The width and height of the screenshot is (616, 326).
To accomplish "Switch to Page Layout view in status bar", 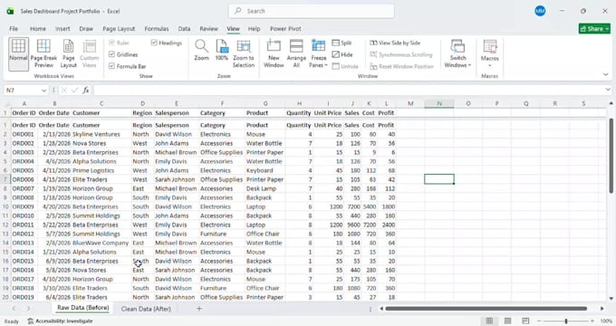I will pyautogui.click(x=507, y=321).
